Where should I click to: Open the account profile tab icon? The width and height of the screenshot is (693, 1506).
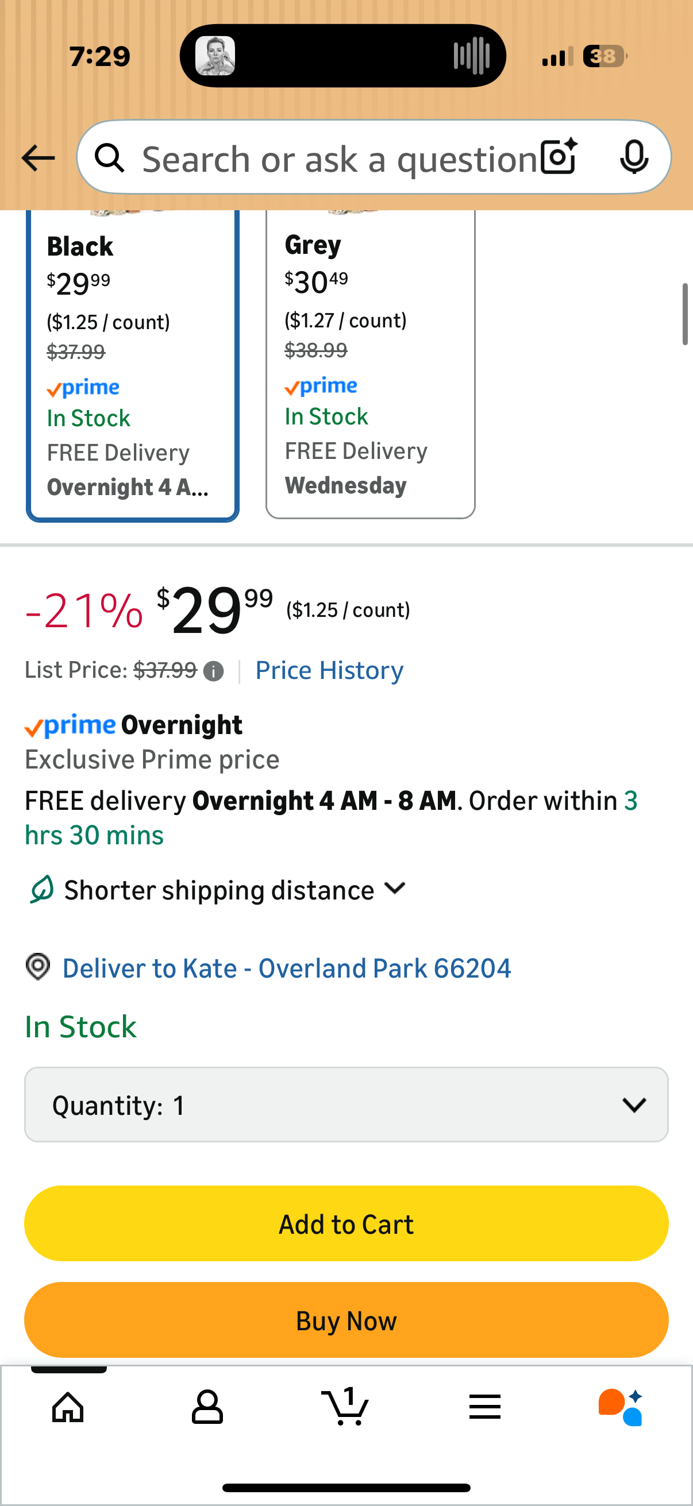coord(207,1407)
